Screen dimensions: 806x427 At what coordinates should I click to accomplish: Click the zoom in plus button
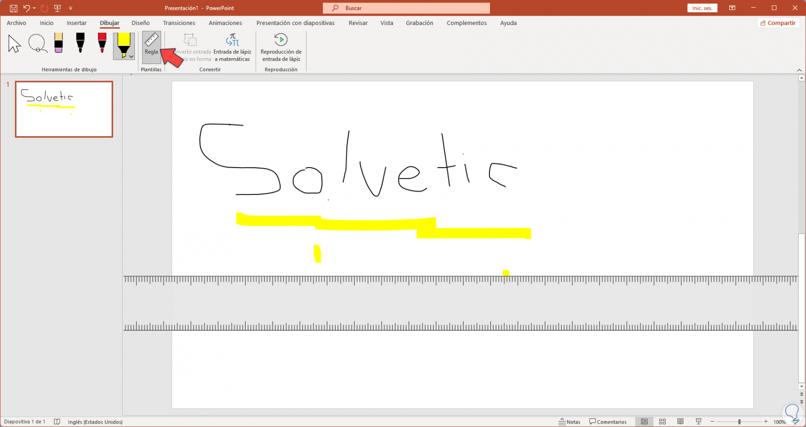(x=766, y=422)
